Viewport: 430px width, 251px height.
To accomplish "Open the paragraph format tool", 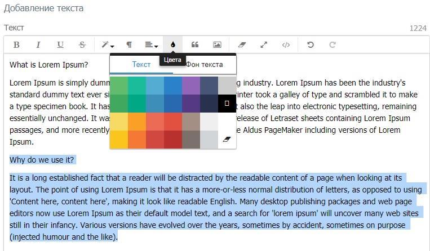I will click(129, 44).
